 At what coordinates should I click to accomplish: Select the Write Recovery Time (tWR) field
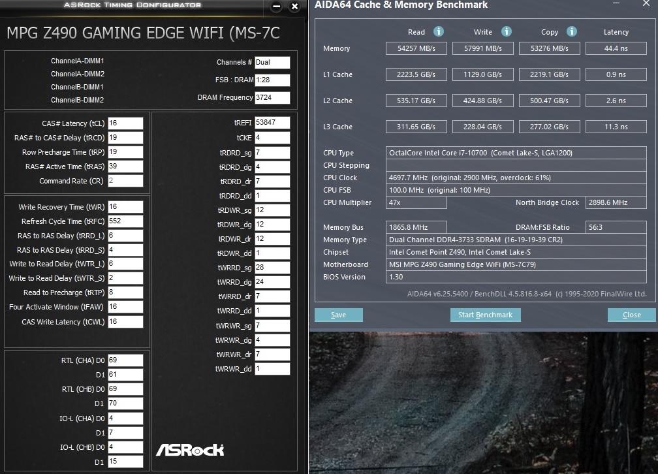tap(125, 207)
